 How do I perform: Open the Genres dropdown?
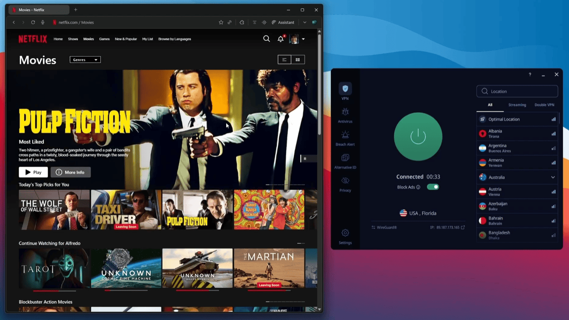(x=85, y=60)
